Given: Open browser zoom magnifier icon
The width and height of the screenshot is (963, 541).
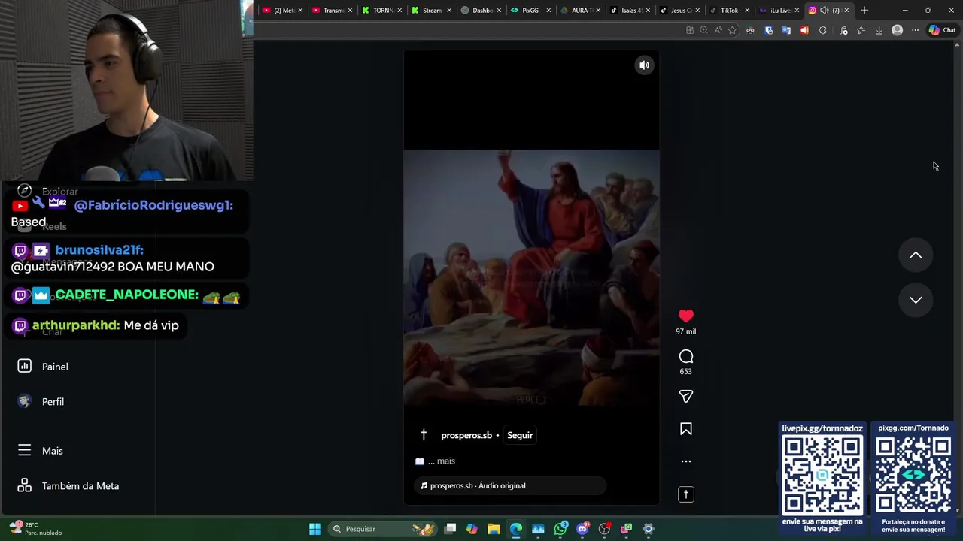Looking at the screenshot, I should tap(703, 30).
